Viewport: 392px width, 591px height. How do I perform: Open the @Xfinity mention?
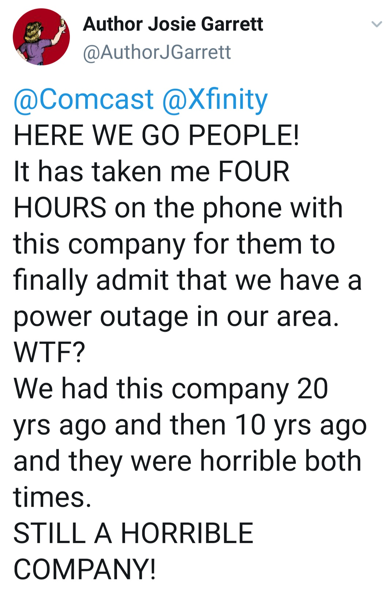point(215,99)
